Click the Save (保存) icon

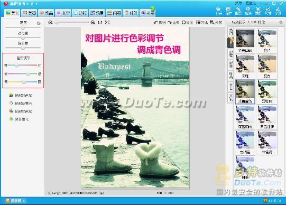click(x=228, y=11)
